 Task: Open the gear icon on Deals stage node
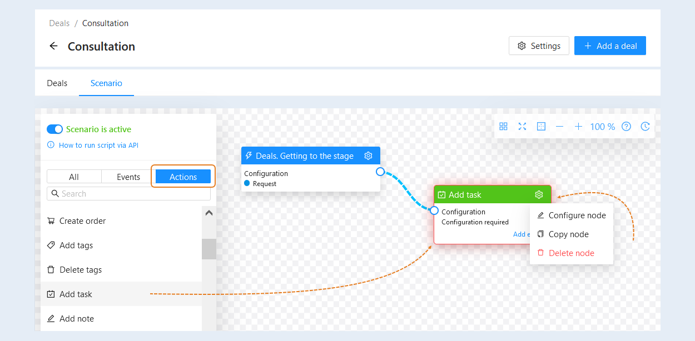[x=368, y=156]
